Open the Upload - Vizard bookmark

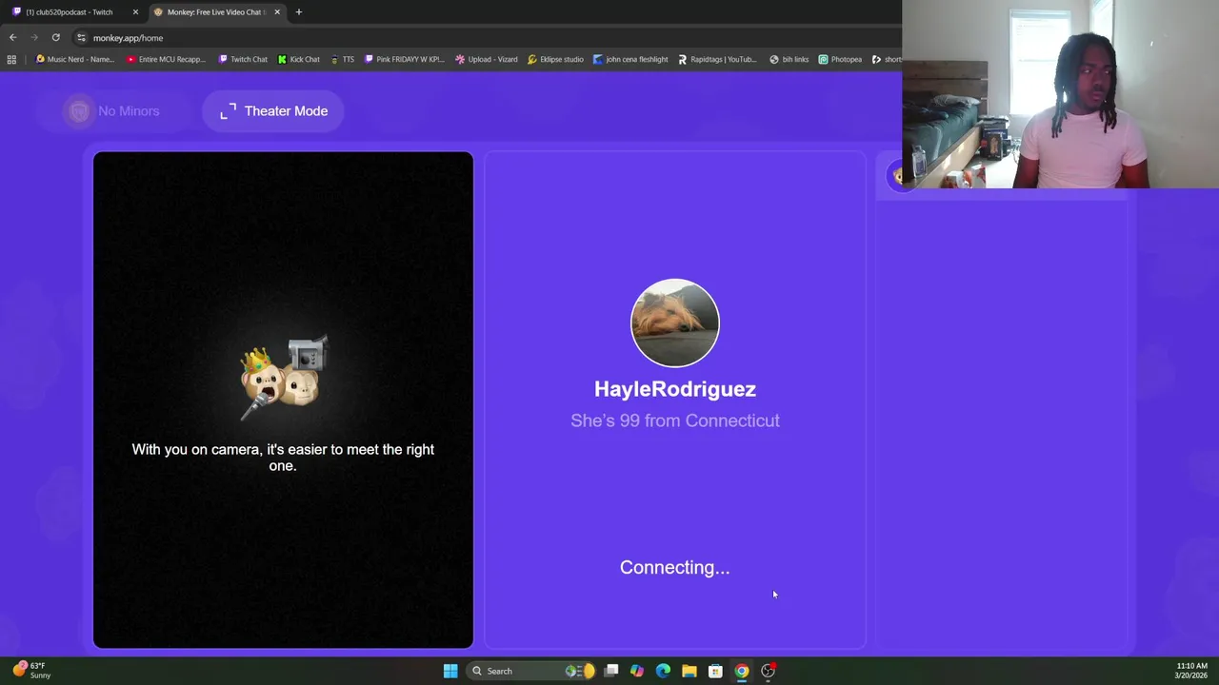[487, 59]
